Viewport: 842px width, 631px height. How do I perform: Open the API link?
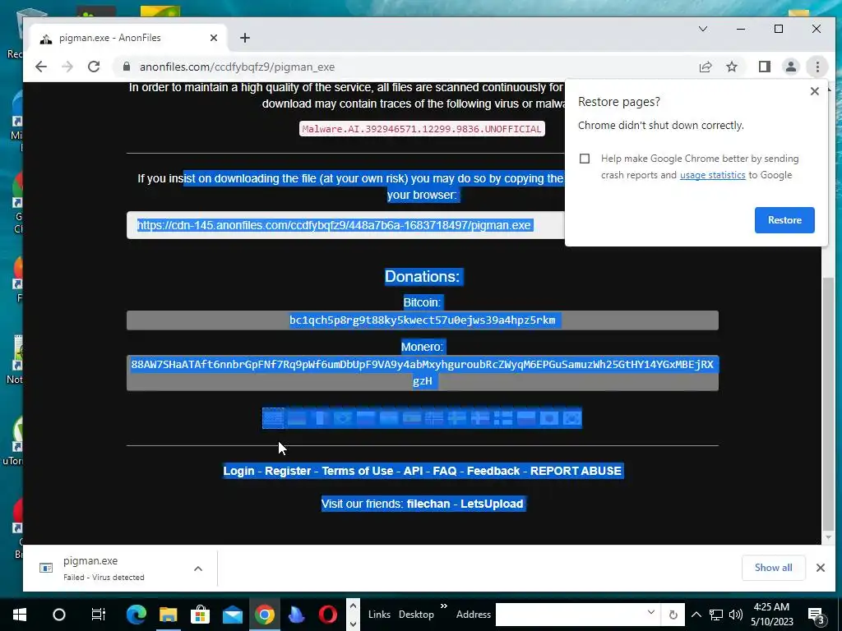point(413,471)
